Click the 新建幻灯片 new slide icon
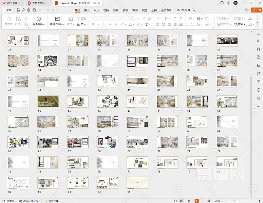The width and height of the screenshot is (263, 203). (x=57, y=19)
